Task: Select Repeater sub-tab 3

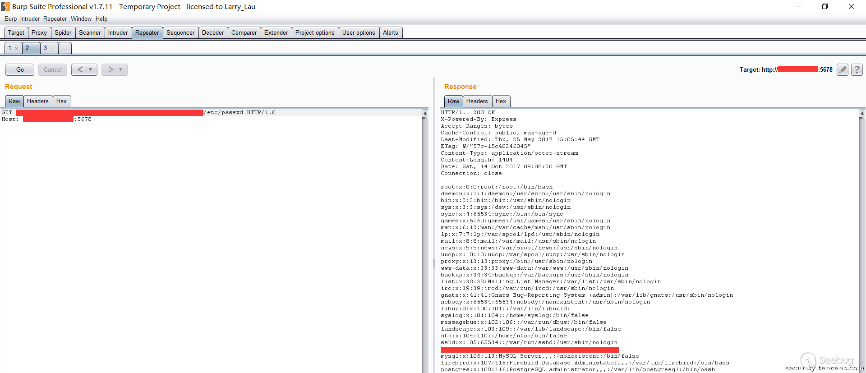Action: [45, 48]
